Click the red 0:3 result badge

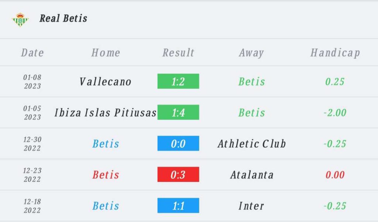(178, 175)
